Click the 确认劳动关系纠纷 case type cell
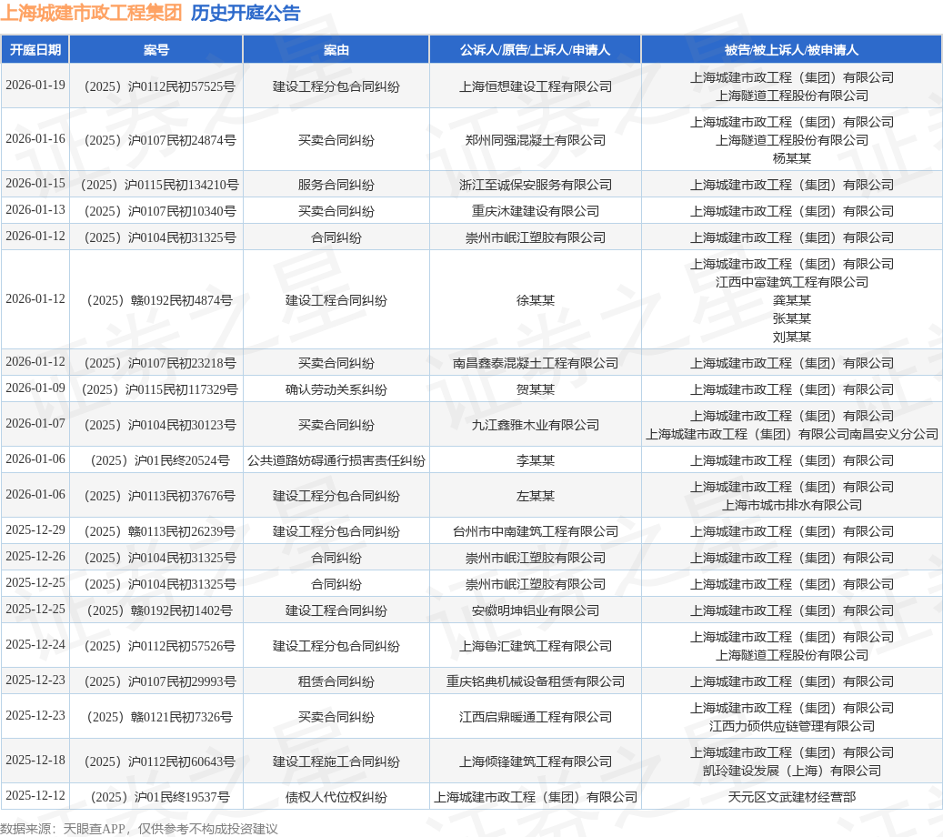943x837 pixels. click(x=337, y=389)
